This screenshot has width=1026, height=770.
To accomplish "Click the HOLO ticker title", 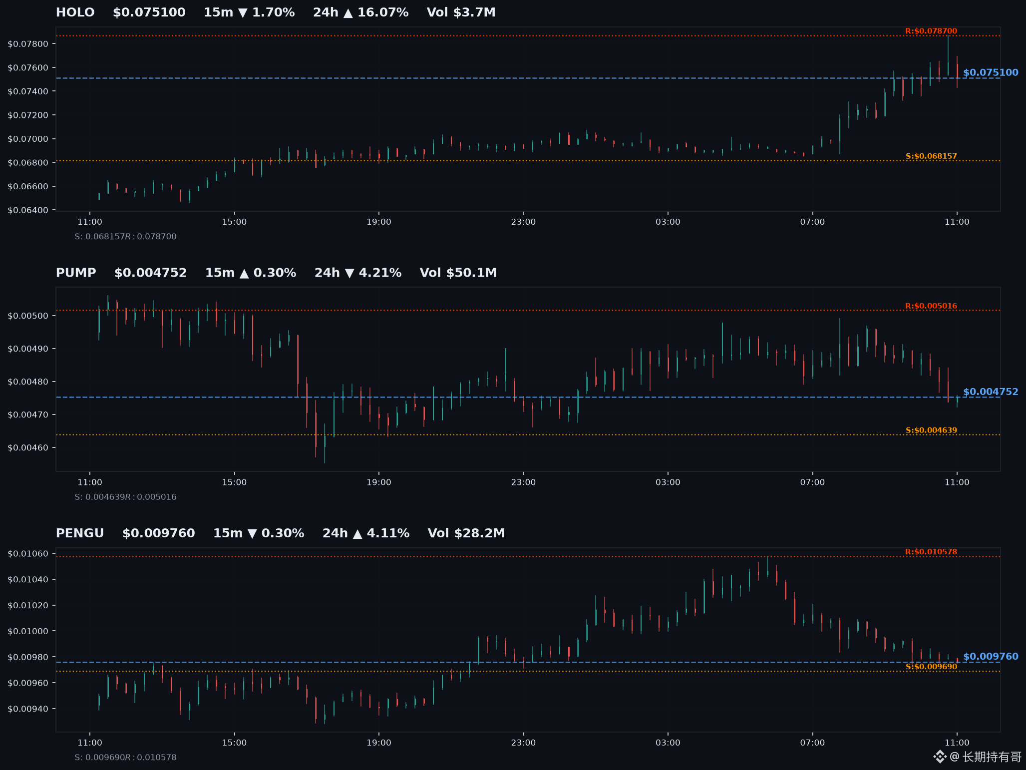I will point(75,12).
